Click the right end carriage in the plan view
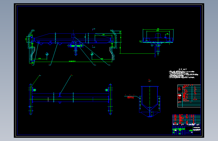This screenshot has height=141, width=218. click(x=110, y=99)
